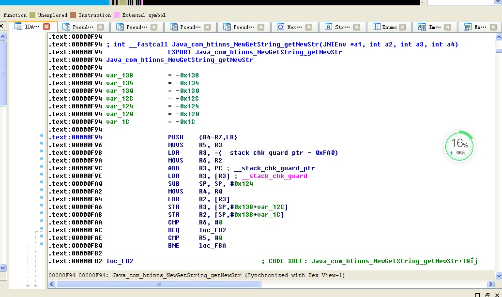Screen dimensions: 502x297
Task: Toggle breakpoint dot at address 00000F9C
Action: (42, 166)
